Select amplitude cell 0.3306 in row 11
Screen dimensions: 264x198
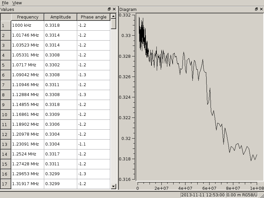pyautogui.click(x=60, y=125)
